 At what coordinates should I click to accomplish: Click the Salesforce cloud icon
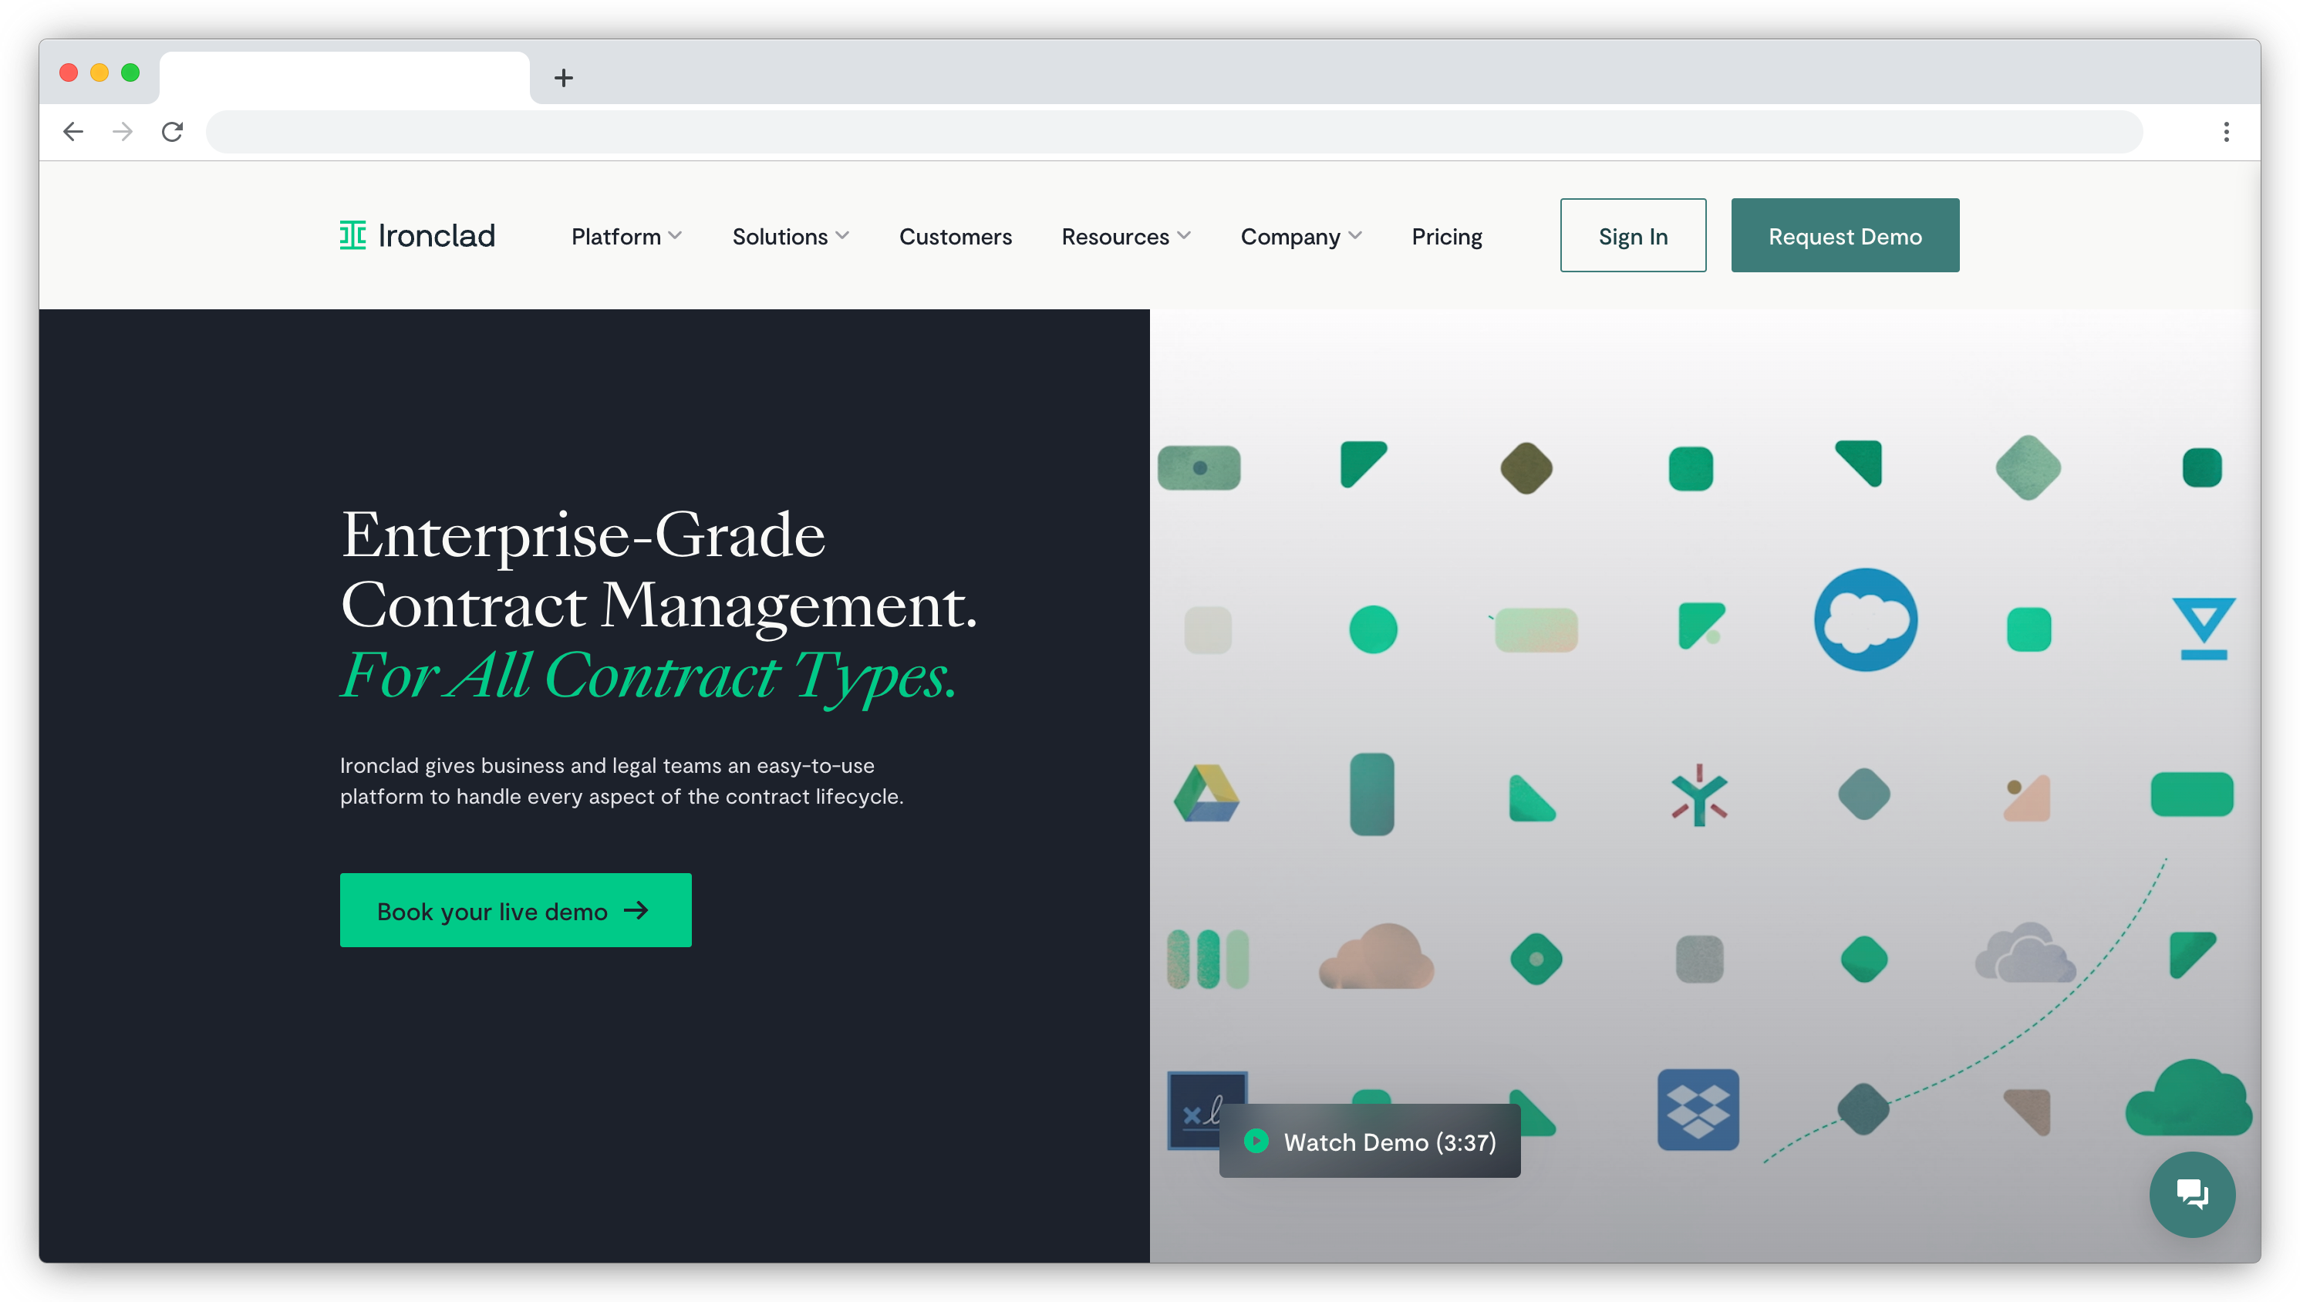point(1865,619)
